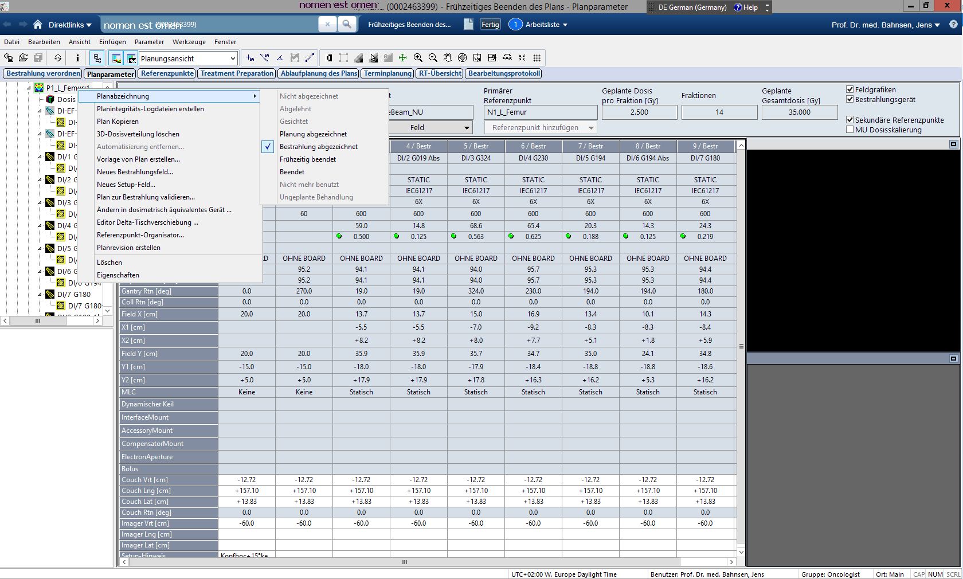The height and width of the screenshot is (579, 963).
Task: Enable MU Dosisskalierung checkbox
Action: click(850, 130)
